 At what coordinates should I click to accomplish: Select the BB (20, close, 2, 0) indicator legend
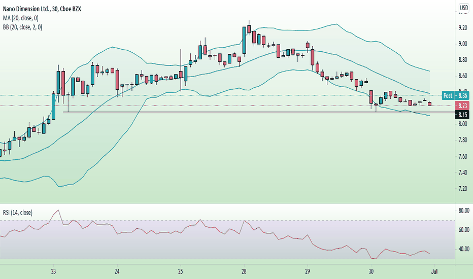tap(23, 27)
